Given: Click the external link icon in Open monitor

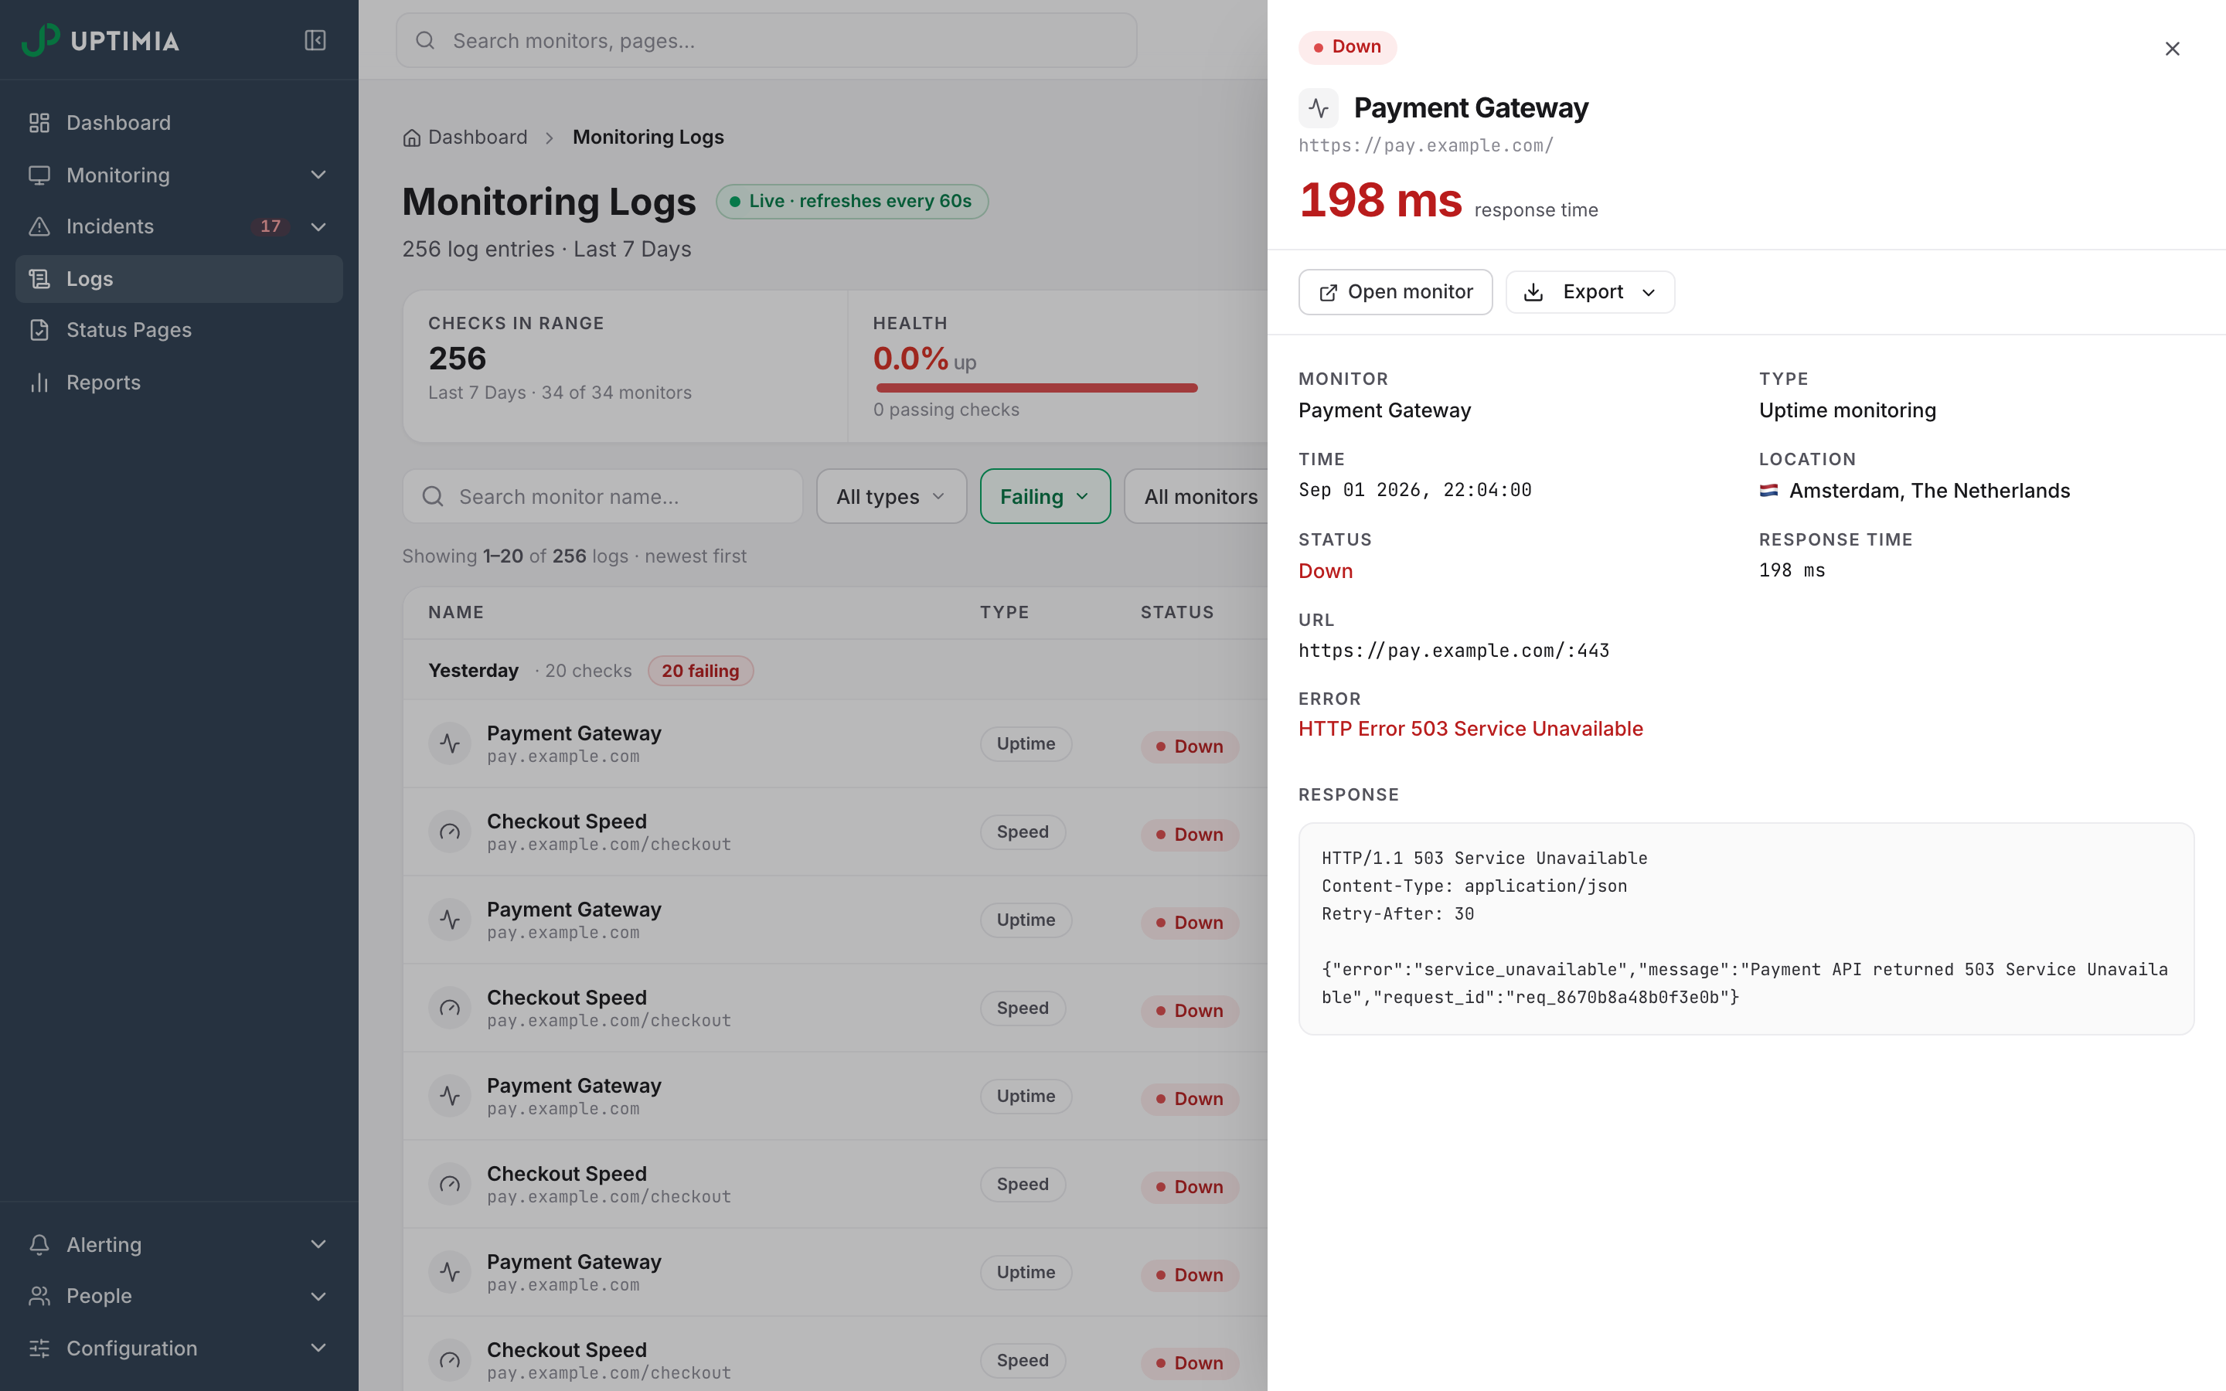Looking at the screenshot, I should (1328, 293).
